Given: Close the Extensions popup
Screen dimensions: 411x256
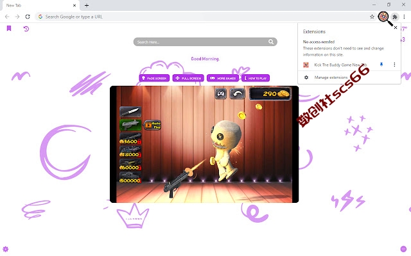Looking at the screenshot, I should click(x=396, y=28).
